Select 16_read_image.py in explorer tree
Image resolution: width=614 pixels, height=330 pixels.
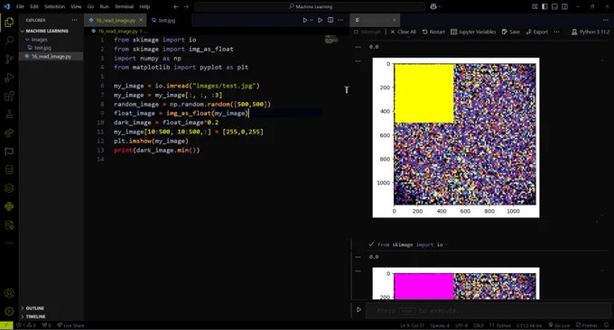click(x=51, y=56)
